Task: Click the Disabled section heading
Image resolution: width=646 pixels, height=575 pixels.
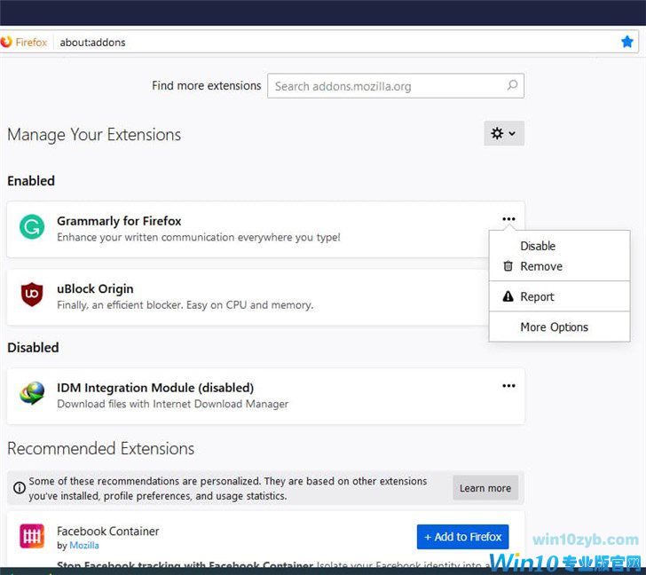Action: pos(33,348)
